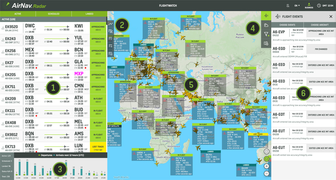Image resolution: width=336 pixels, height=180 pixels.
Task: Open the EN language dropdown
Action: 297,6
